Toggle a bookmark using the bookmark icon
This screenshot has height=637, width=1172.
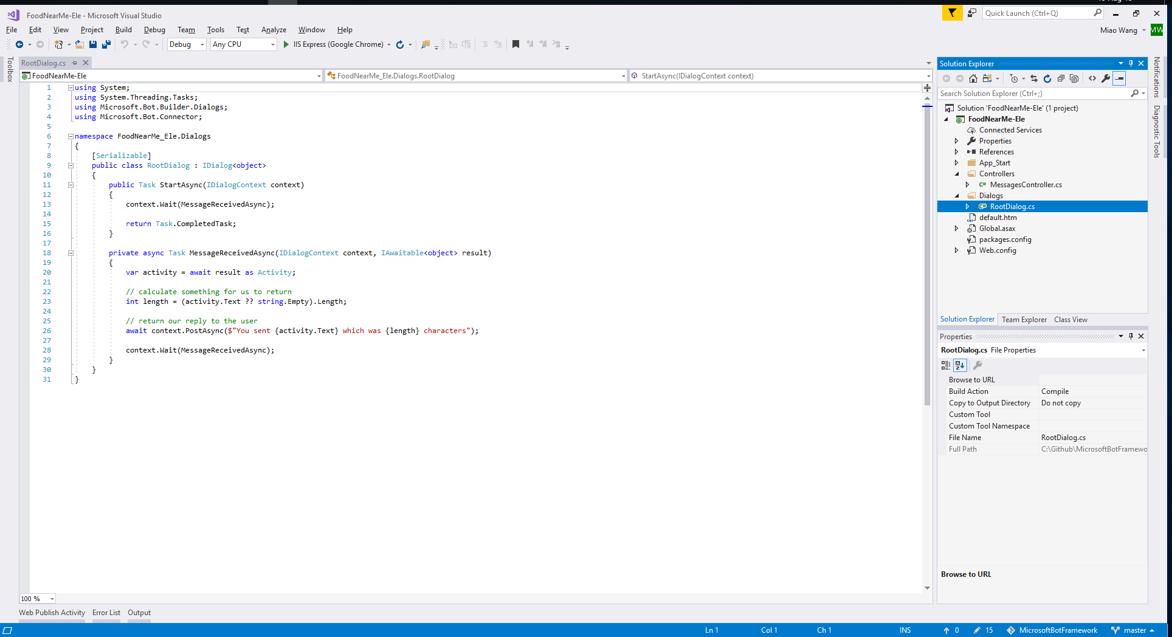[x=515, y=44]
